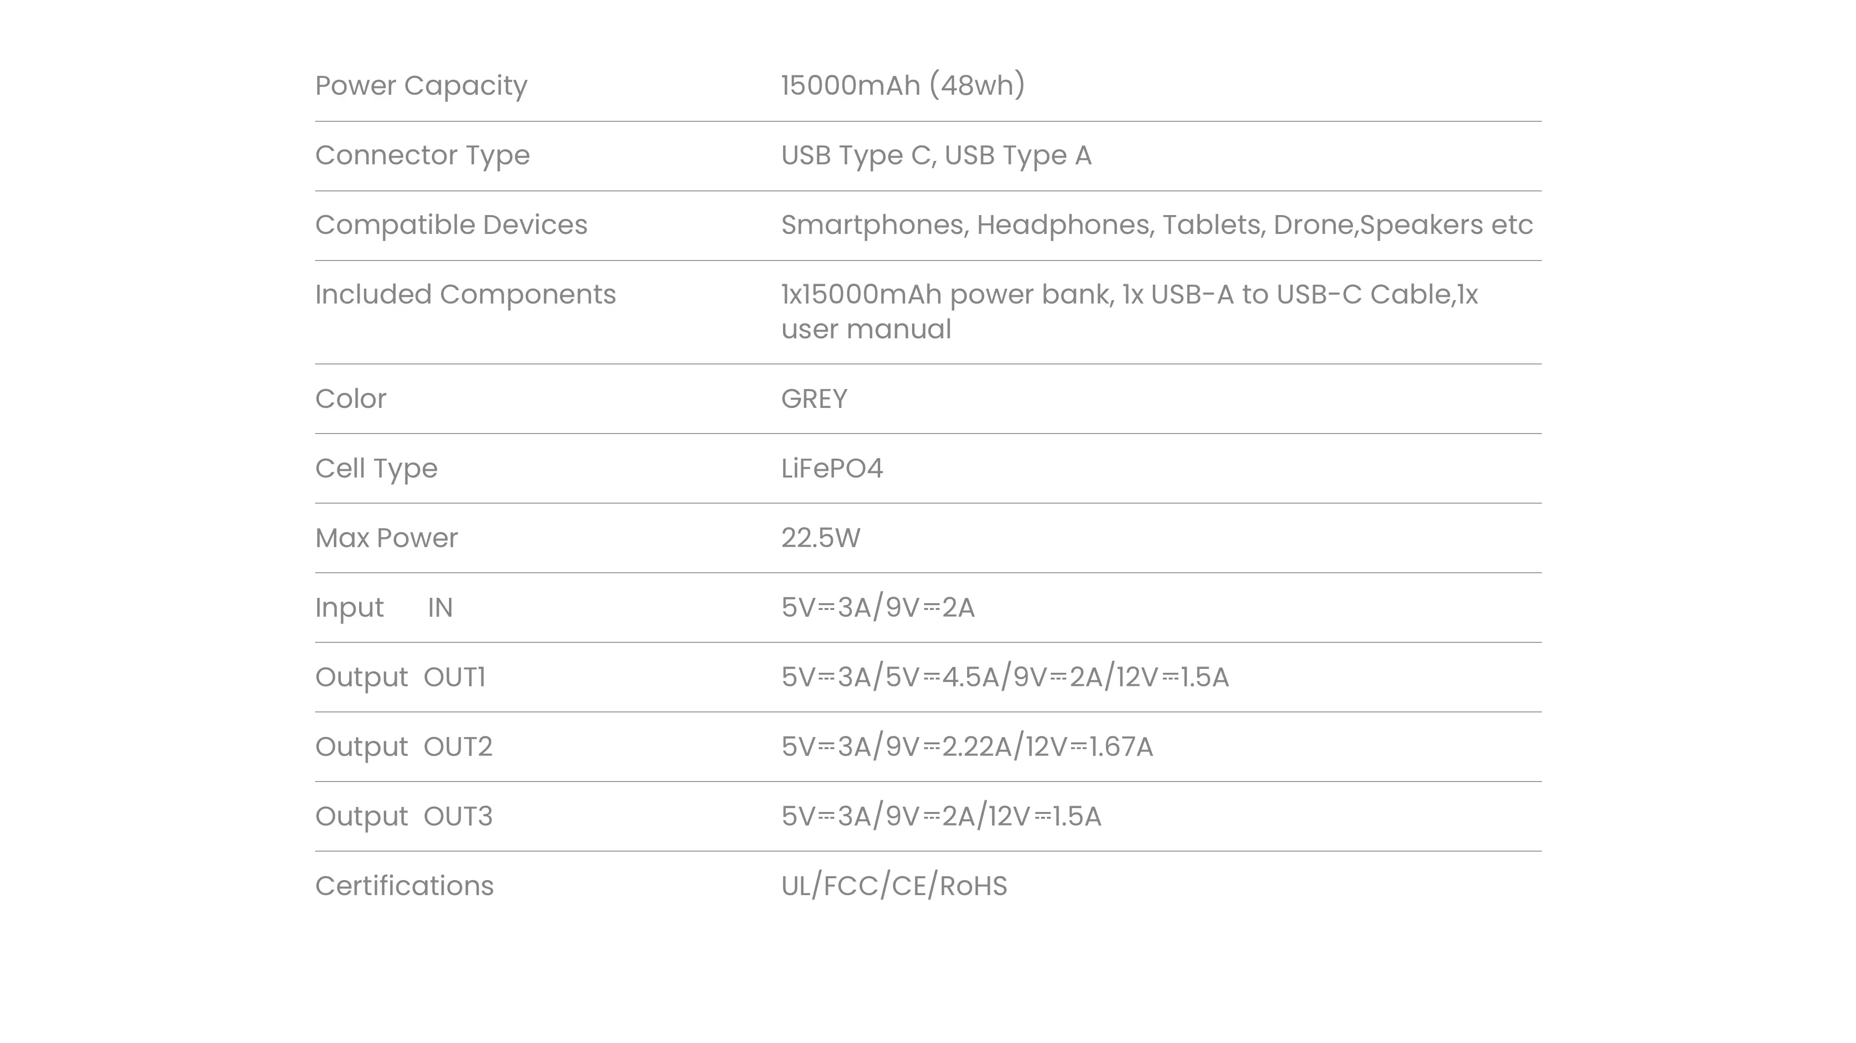Click the Smartphones, Headphones, Tablets devices text
The width and height of the screenshot is (1856, 1043).
pos(1157,225)
